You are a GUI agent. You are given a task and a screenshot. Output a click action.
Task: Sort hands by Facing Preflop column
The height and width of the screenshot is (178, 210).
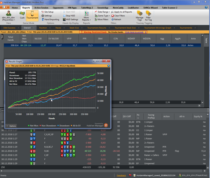pyautogui.click(x=151, y=116)
